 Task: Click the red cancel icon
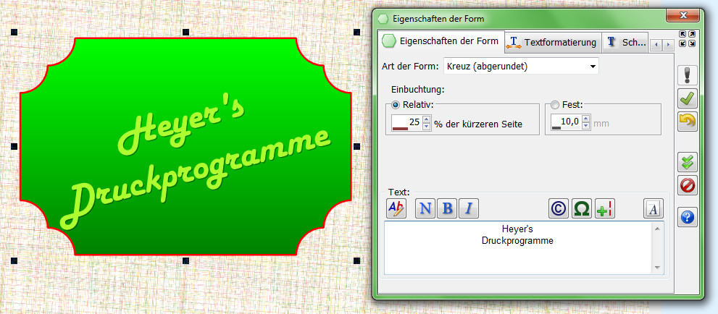pyautogui.click(x=687, y=186)
